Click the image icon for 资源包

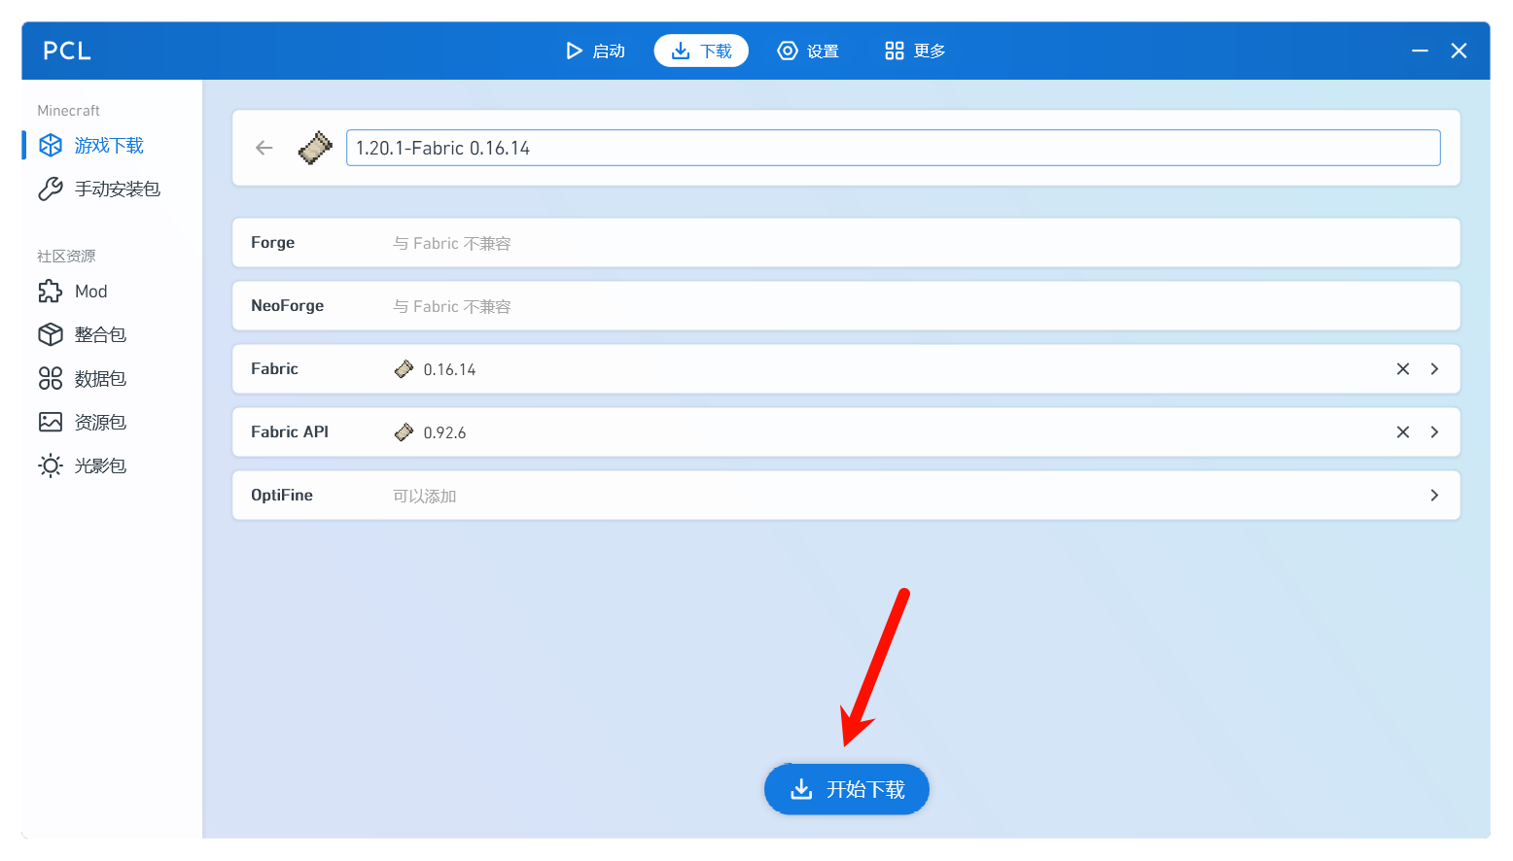coord(51,422)
